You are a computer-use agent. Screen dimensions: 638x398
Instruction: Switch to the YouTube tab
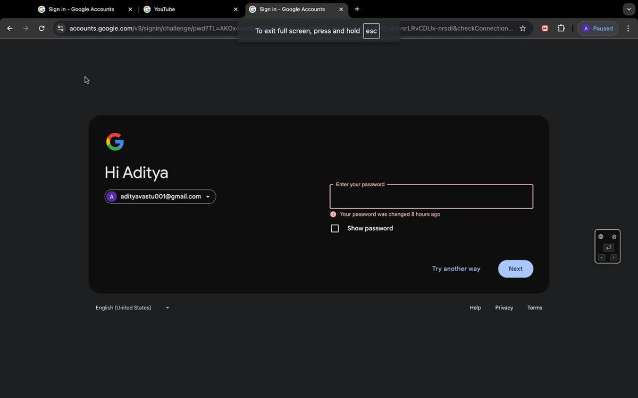[x=191, y=9]
